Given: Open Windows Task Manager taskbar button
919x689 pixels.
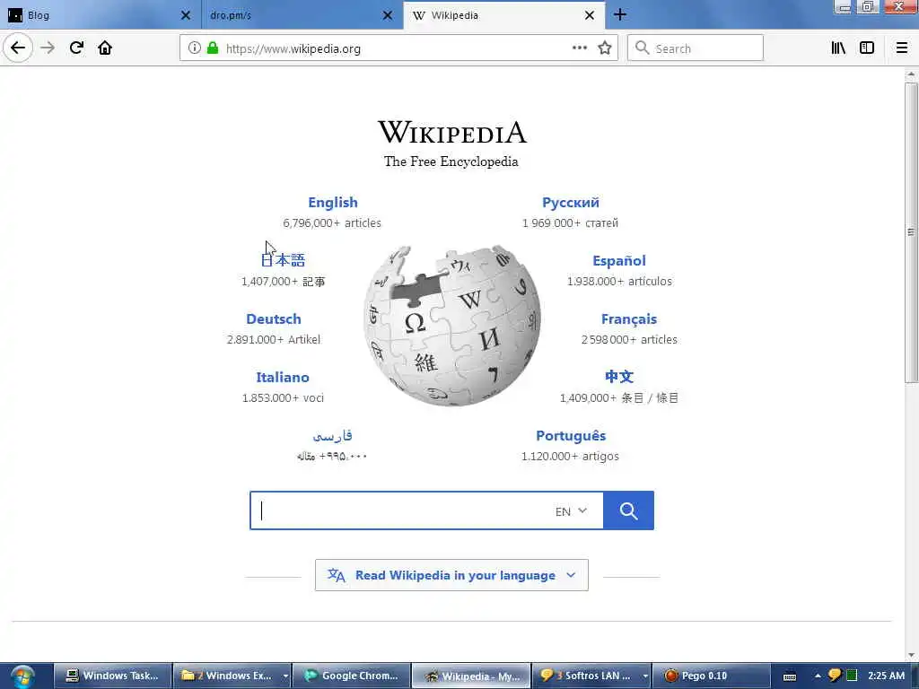Looking at the screenshot, I should tap(113, 676).
